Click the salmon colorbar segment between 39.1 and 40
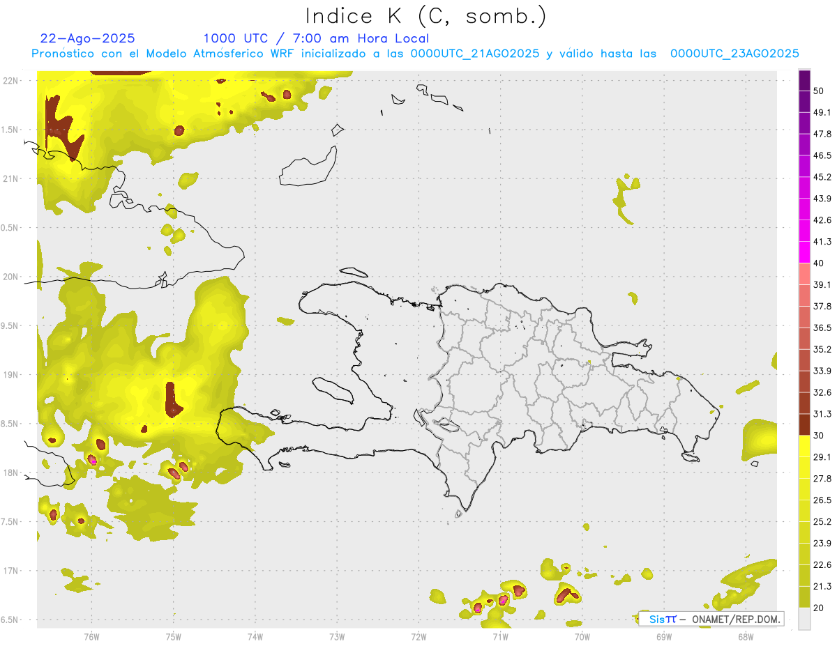 805,274
